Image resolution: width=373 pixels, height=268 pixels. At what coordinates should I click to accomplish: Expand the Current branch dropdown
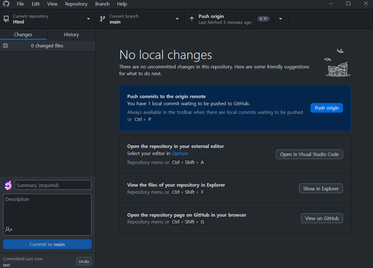177,19
